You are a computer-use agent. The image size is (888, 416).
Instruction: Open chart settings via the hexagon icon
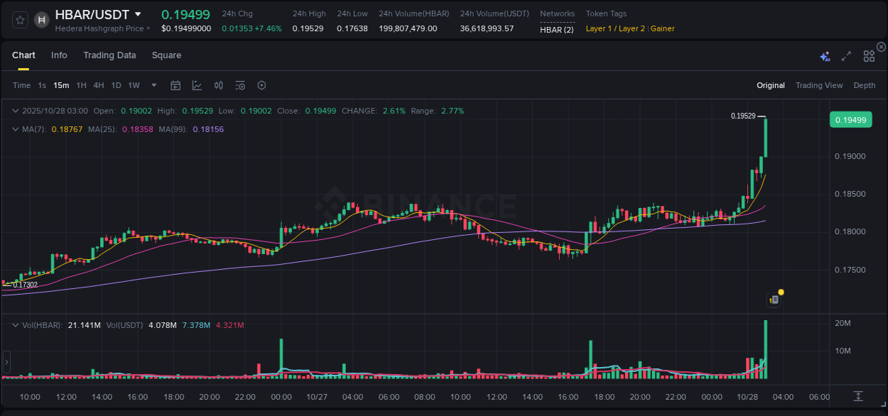pos(261,85)
